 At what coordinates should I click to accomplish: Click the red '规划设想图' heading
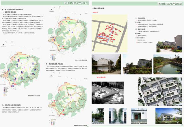[x=98, y=77]
